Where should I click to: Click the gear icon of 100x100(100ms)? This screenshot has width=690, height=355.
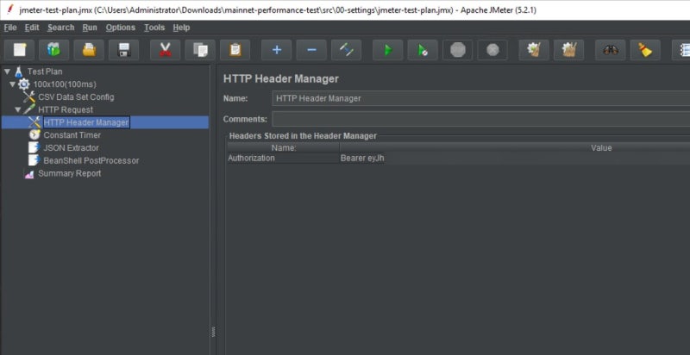click(24, 84)
